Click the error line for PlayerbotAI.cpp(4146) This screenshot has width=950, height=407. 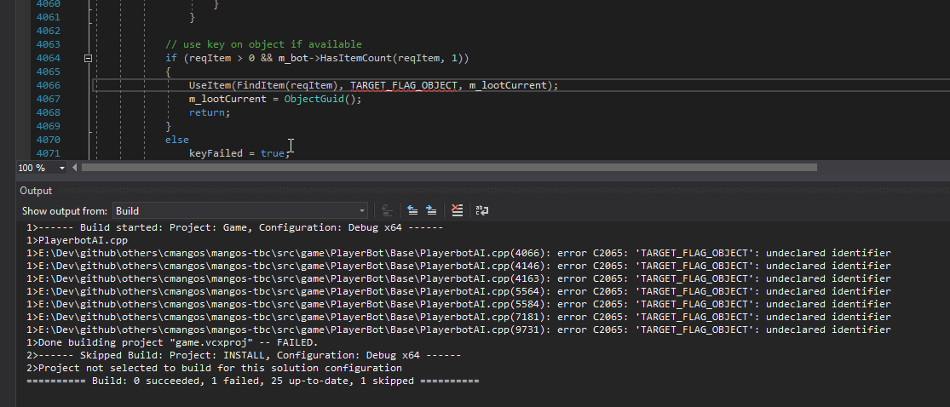click(x=458, y=266)
